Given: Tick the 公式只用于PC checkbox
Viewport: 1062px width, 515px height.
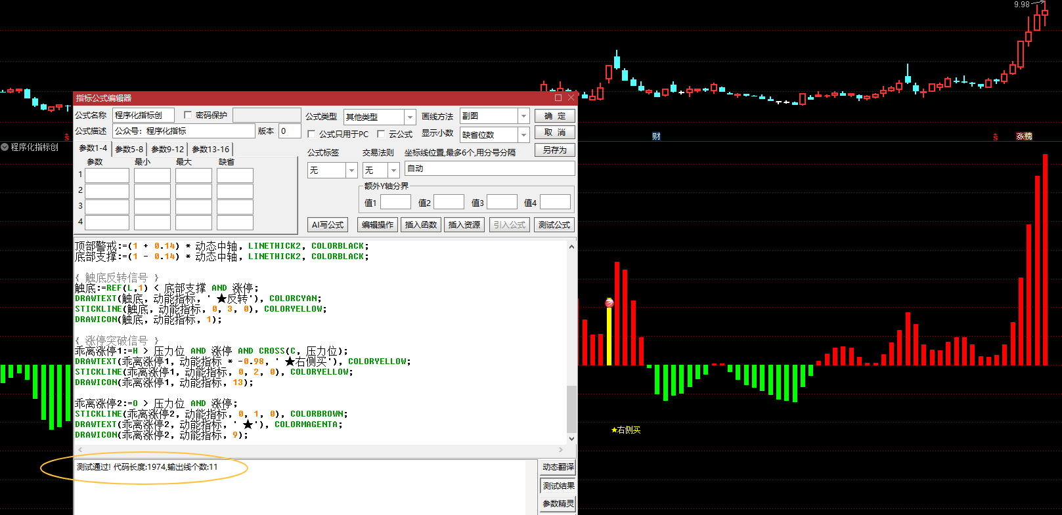Looking at the screenshot, I should [x=312, y=134].
